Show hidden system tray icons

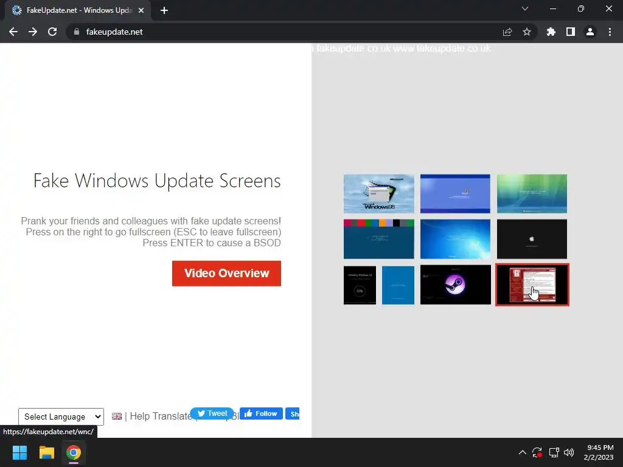pyautogui.click(x=523, y=452)
